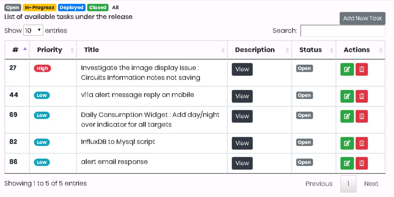Filter by the Deployed status badge

(71, 8)
